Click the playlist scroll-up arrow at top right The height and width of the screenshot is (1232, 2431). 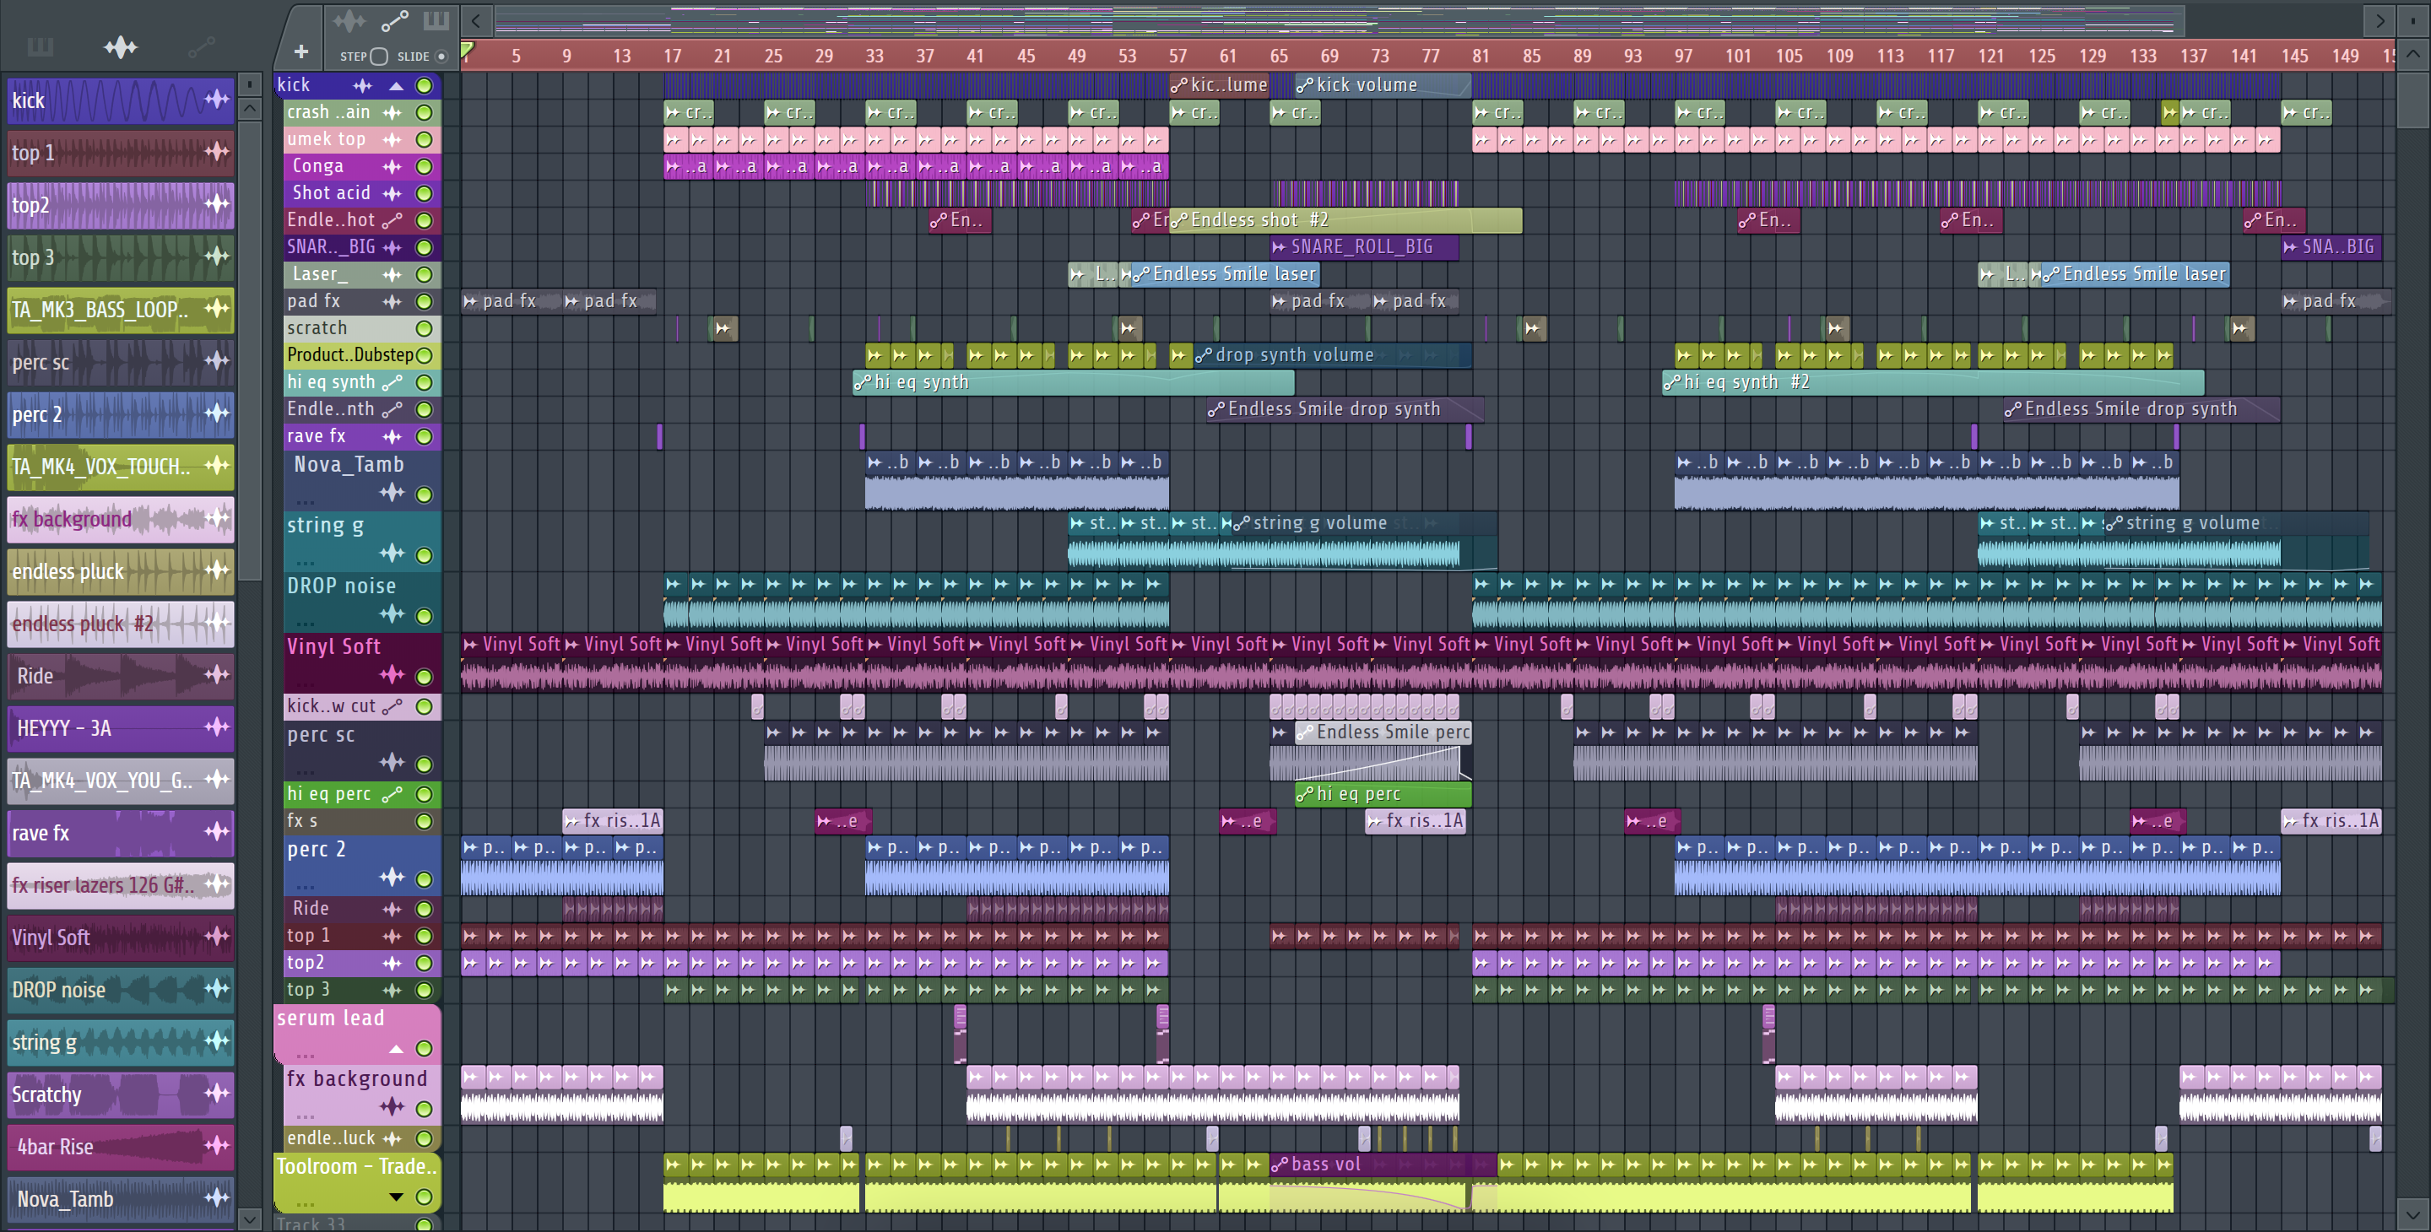click(2413, 54)
